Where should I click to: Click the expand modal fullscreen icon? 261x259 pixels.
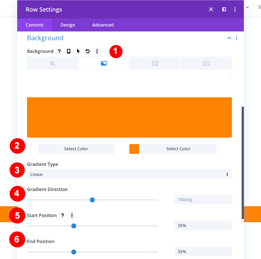coord(211,9)
